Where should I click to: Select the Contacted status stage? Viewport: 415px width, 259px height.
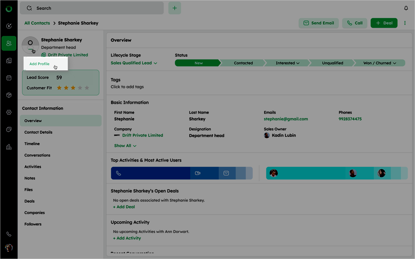243,63
